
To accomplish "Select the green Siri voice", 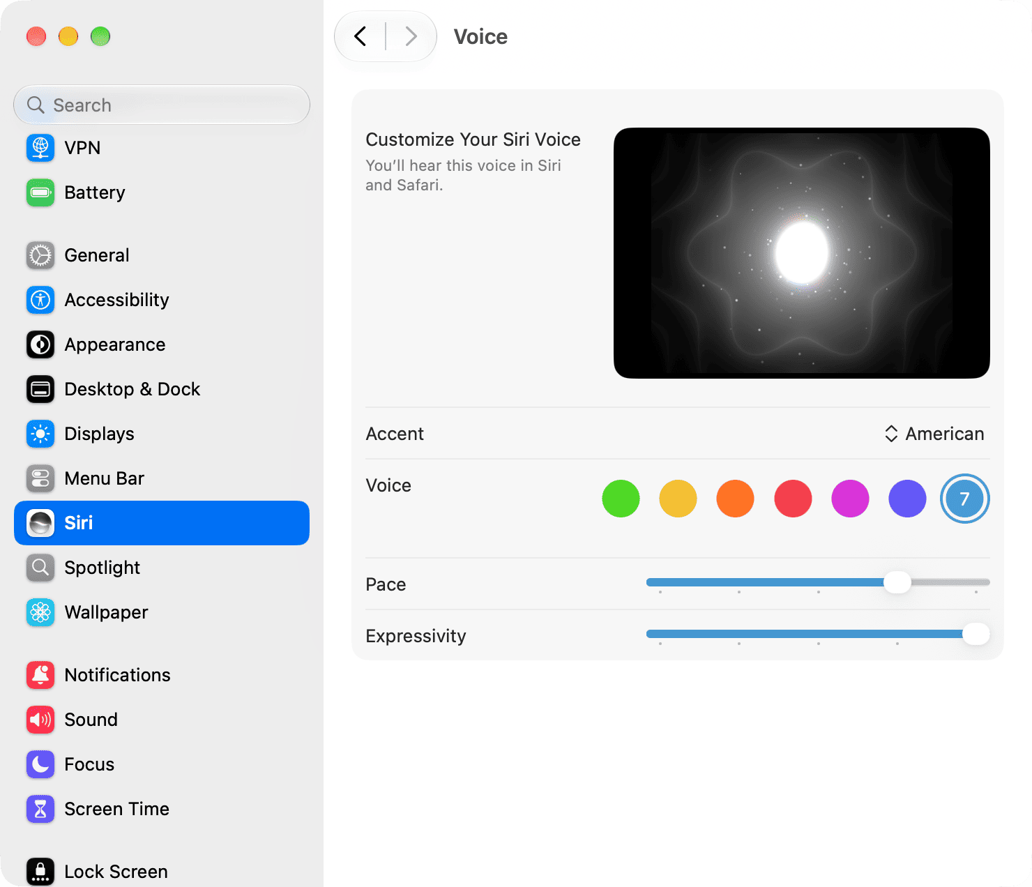I will tap(621, 499).
